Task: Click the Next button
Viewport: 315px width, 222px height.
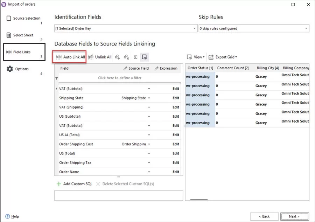Action: (294, 216)
